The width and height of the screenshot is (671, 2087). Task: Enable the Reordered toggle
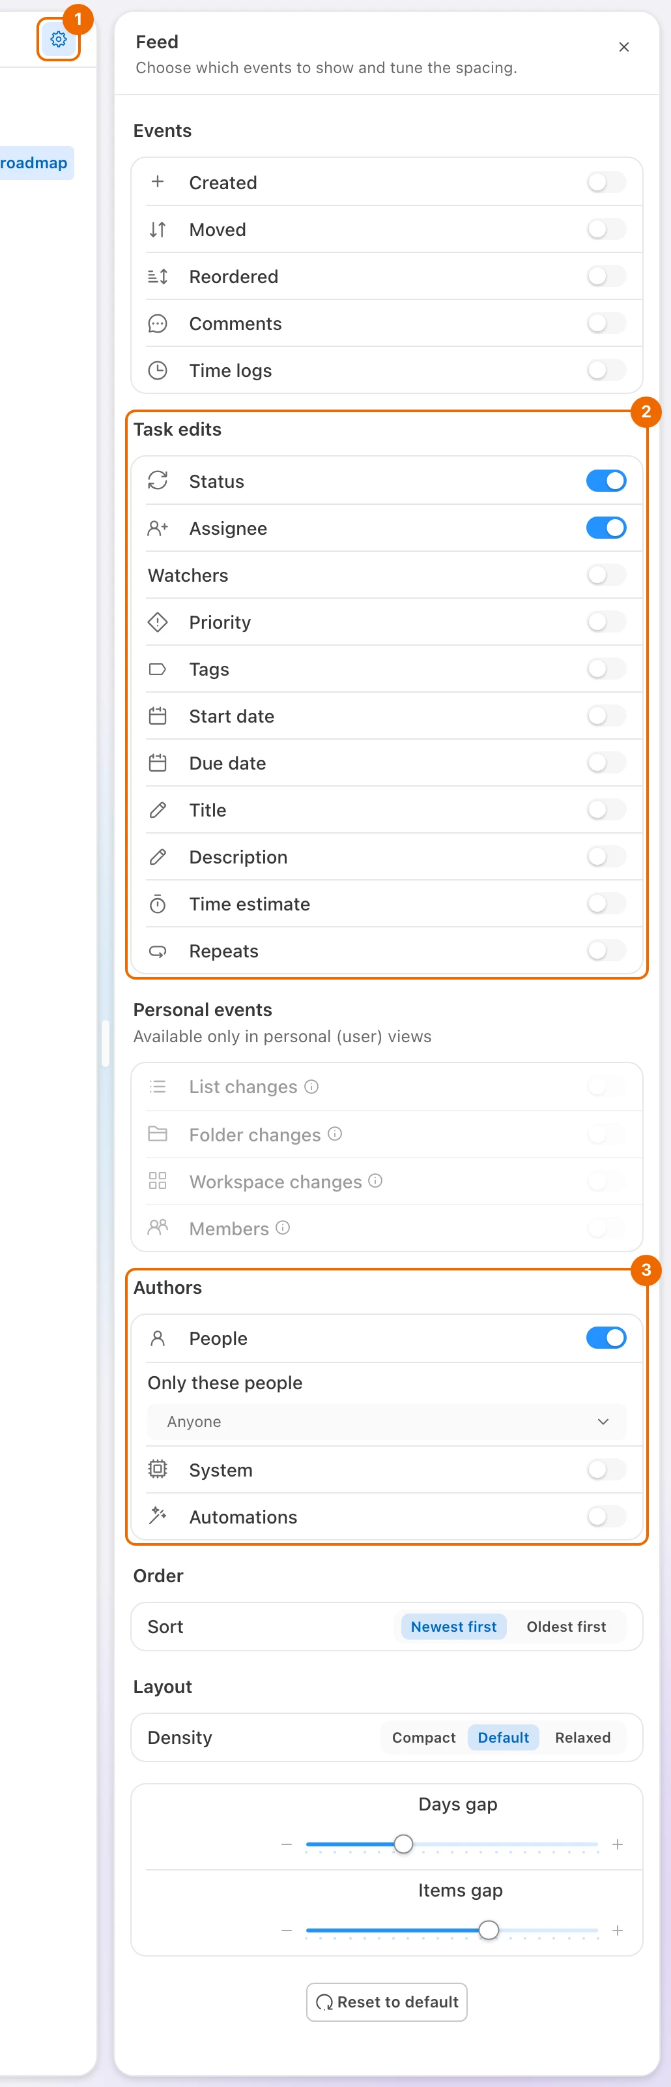point(607,277)
